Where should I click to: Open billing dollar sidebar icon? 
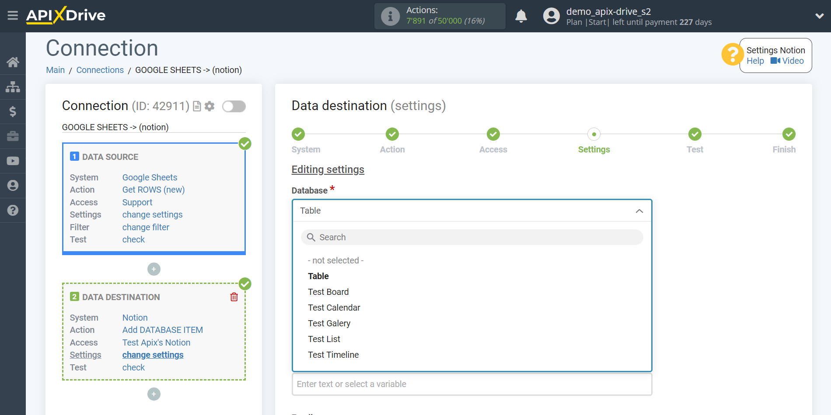pos(13,111)
